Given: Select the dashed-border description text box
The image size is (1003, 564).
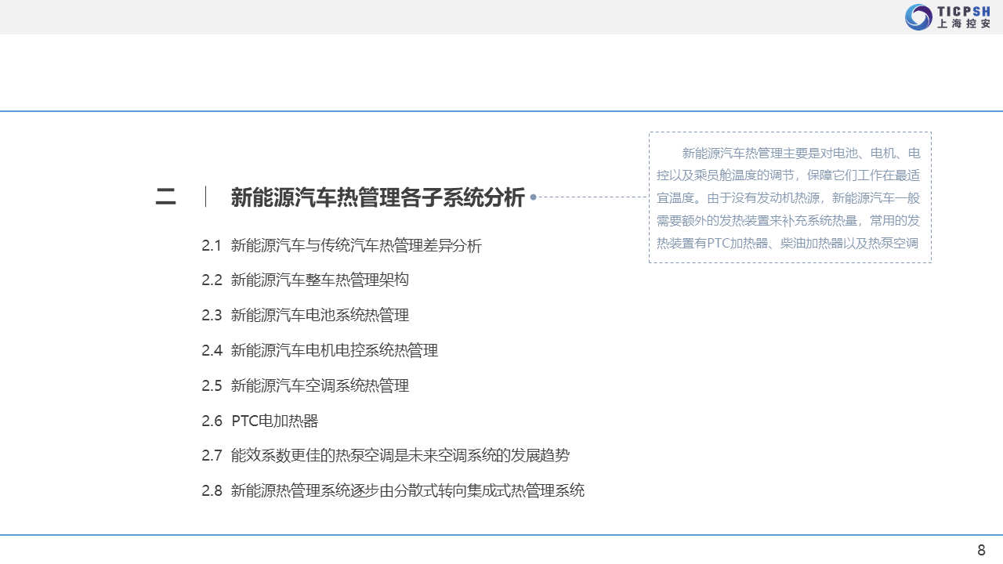Looking at the screenshot, I should click(790, 197).
